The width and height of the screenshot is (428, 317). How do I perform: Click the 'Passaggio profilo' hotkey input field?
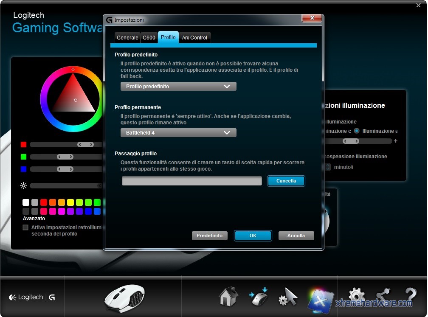click(x=192, y=181)
